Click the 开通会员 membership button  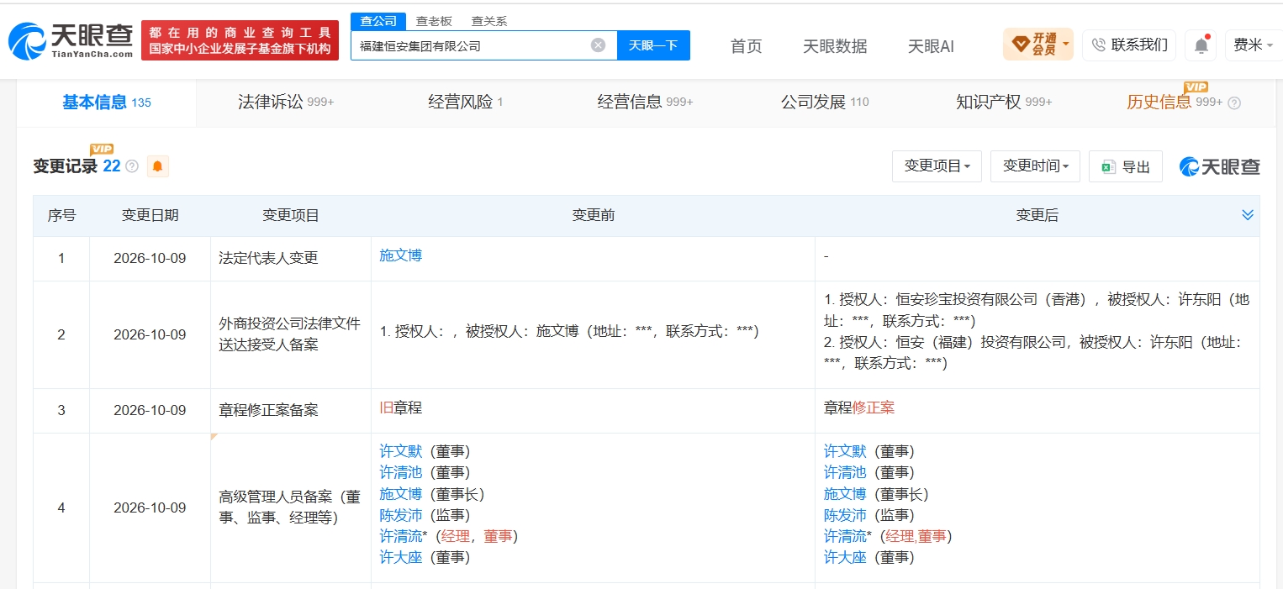click(x=1037, y=45)
